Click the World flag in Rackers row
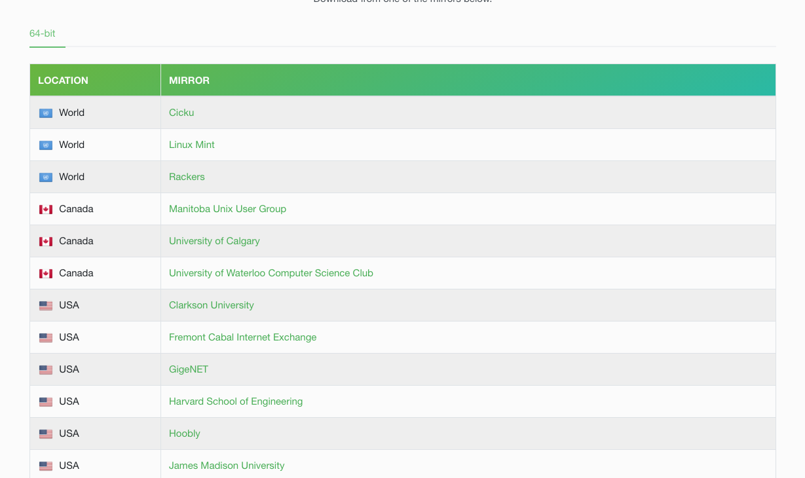The image size is (805, 478). click(45, 177)
